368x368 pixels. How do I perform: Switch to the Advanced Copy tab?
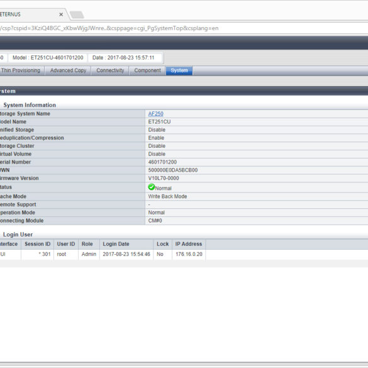68,70
